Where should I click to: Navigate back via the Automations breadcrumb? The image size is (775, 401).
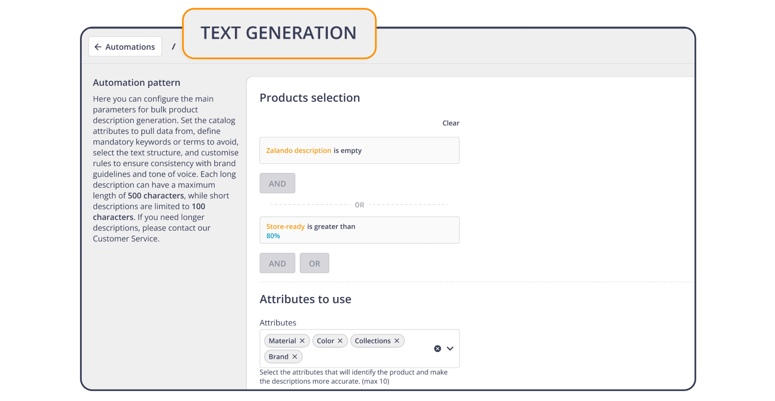(130, 47)
